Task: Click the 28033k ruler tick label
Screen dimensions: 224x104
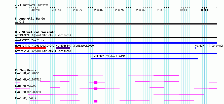Action: 204,10
